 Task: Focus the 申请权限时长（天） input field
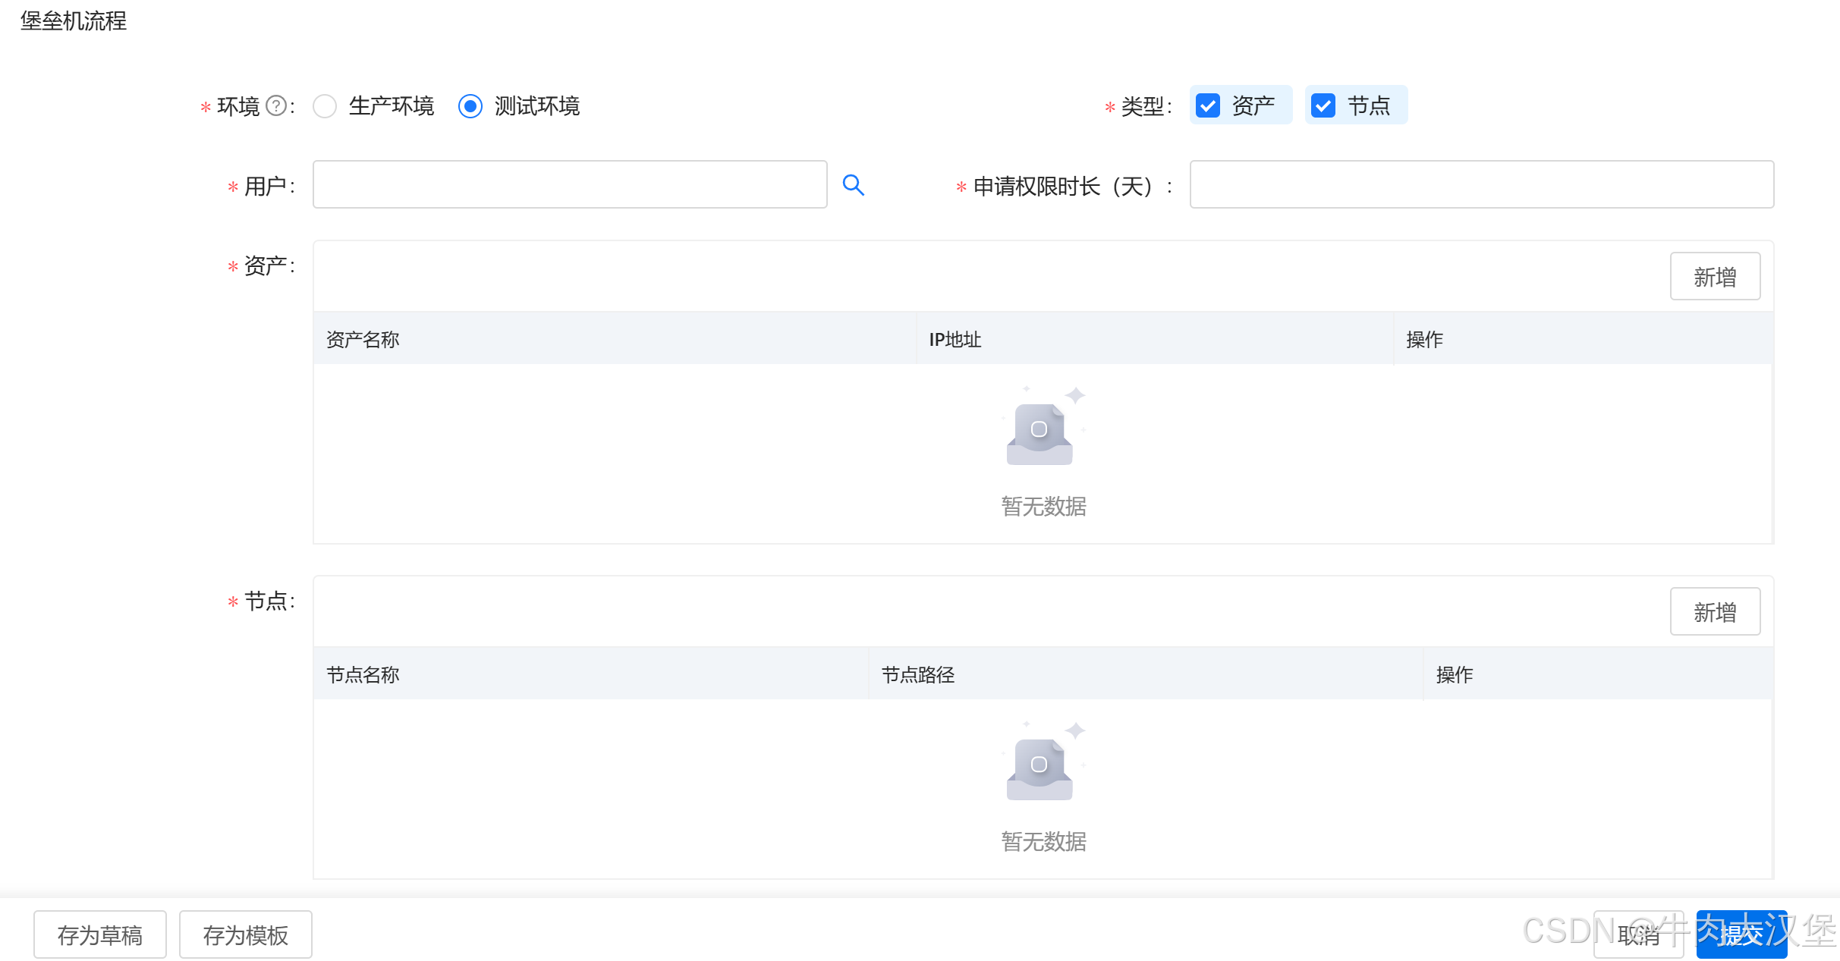1481,184
